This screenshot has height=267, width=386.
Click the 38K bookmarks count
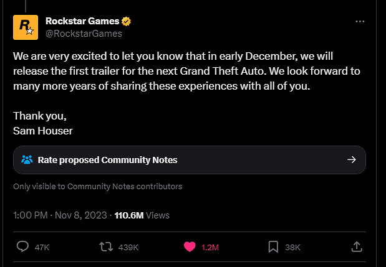(x=292, y=248)
